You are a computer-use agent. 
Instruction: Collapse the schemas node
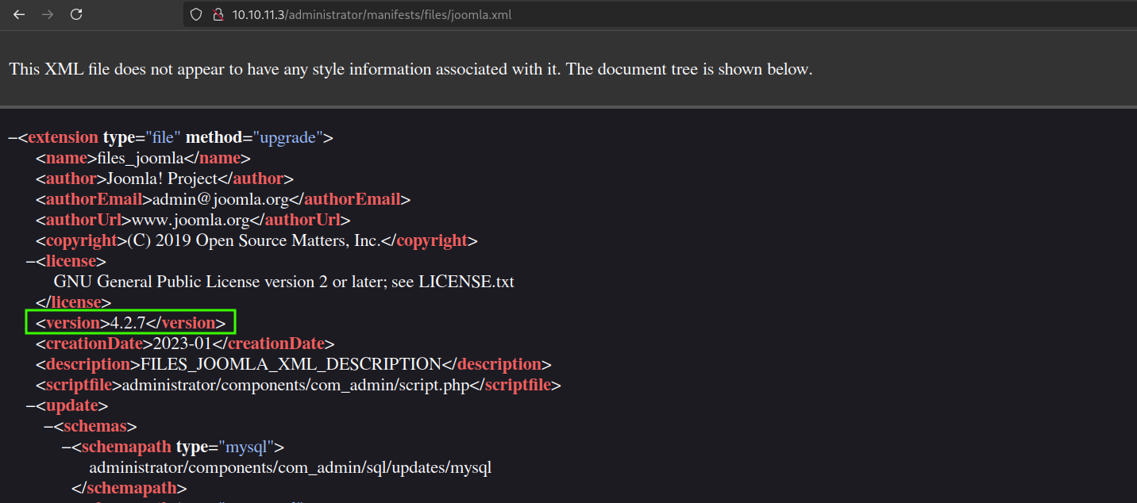[x=48, y=426]
